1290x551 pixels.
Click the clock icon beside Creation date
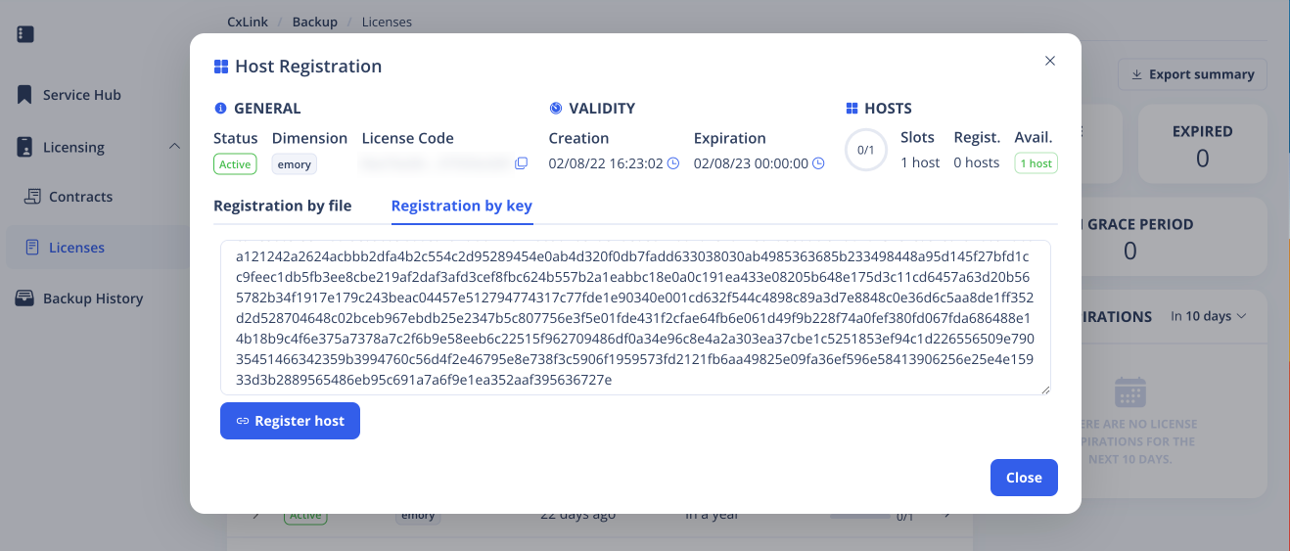point(673,163)
